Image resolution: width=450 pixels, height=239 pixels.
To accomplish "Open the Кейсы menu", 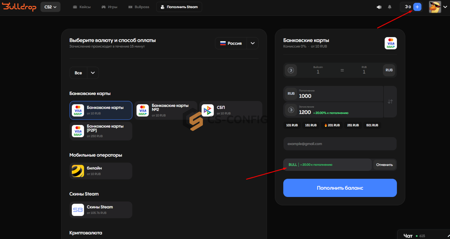I will (x=82, y=7).
